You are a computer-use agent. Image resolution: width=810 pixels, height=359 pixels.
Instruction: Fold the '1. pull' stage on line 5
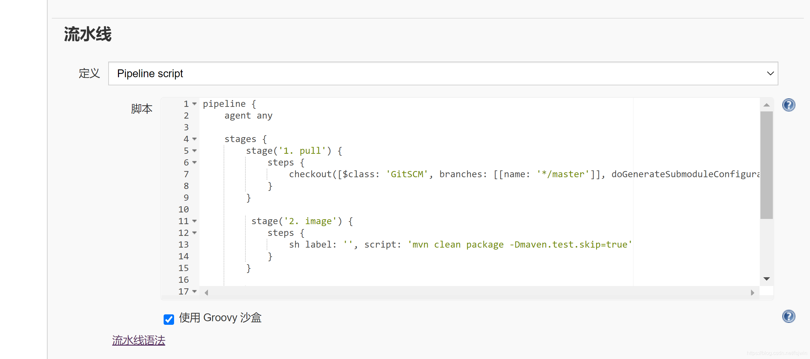[195, 151]
